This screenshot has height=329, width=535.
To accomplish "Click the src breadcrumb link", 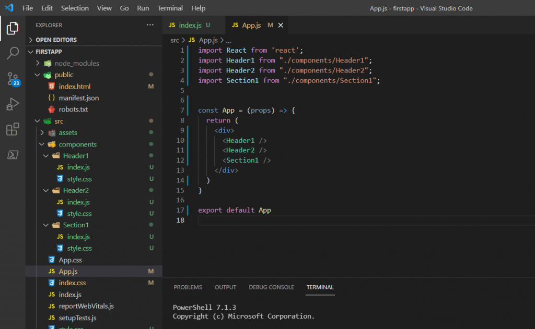I will point(175,40).
